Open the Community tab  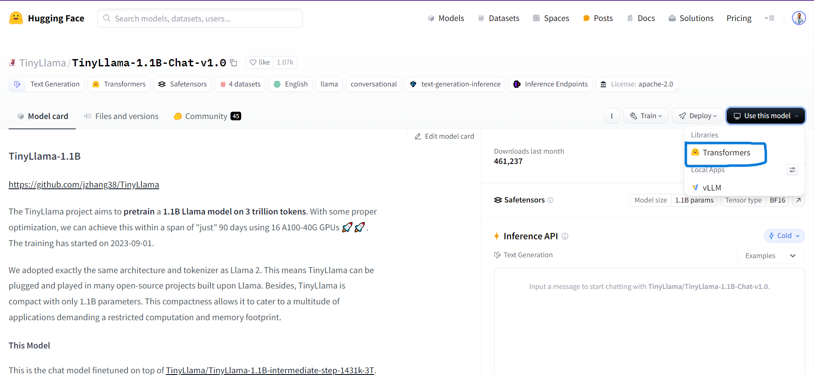[x=207, y=116]
